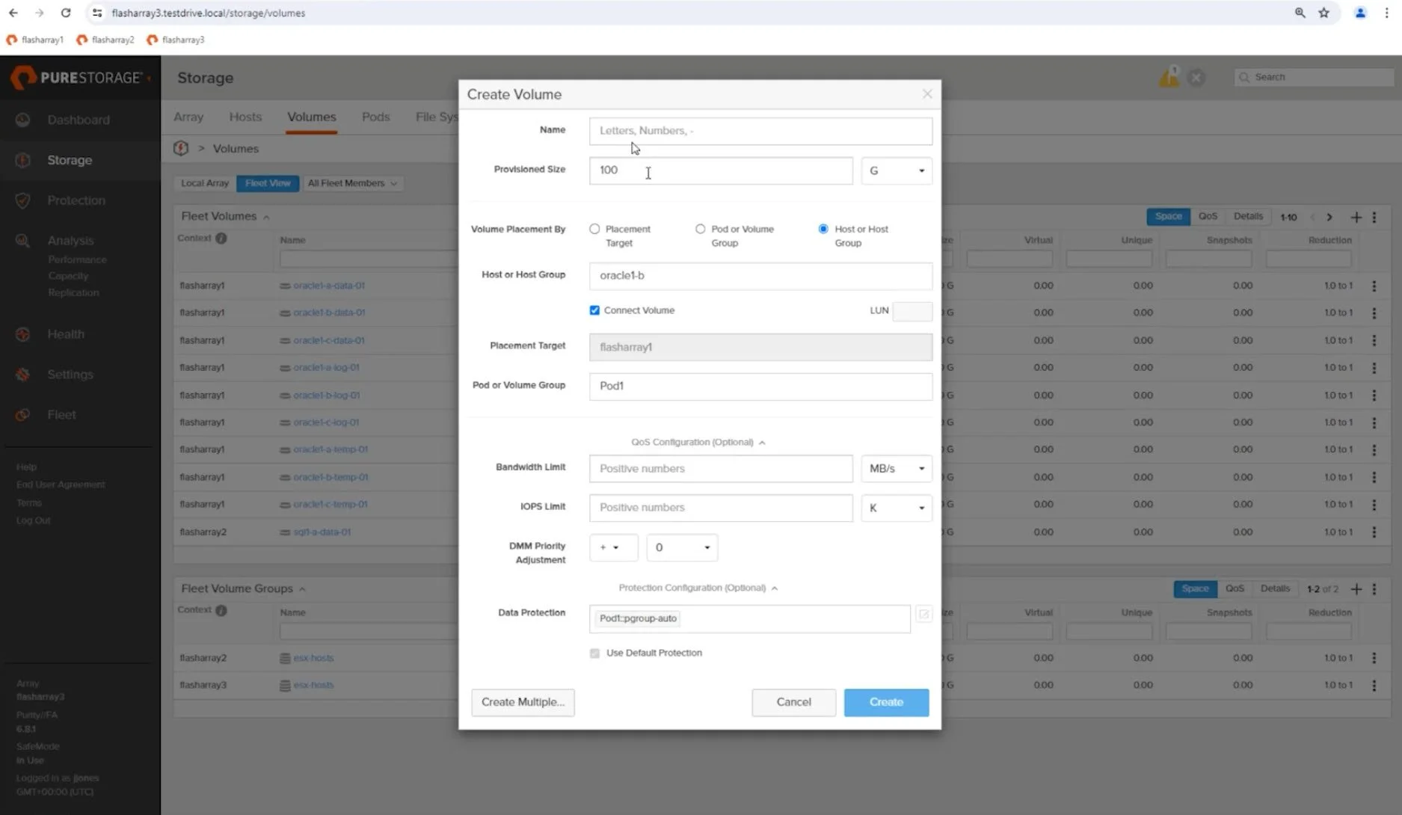Open the flasharray3 bookmark
Screen dimensions: 1402x815
(x=176, y=40)
